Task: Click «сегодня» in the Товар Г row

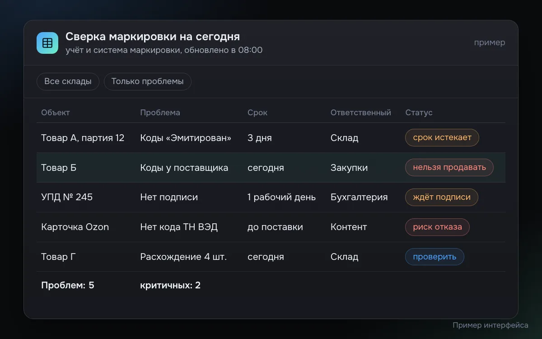Action: point(266,257)
